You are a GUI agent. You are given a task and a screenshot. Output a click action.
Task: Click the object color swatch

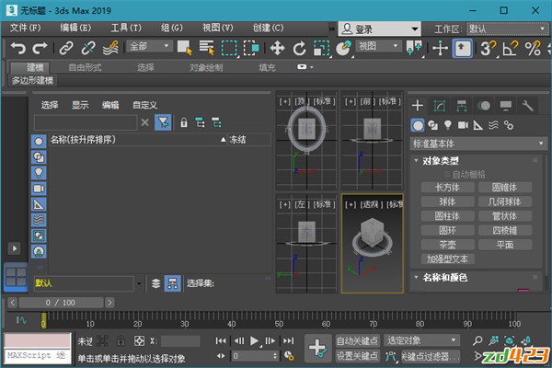click(x=523, y=290)
